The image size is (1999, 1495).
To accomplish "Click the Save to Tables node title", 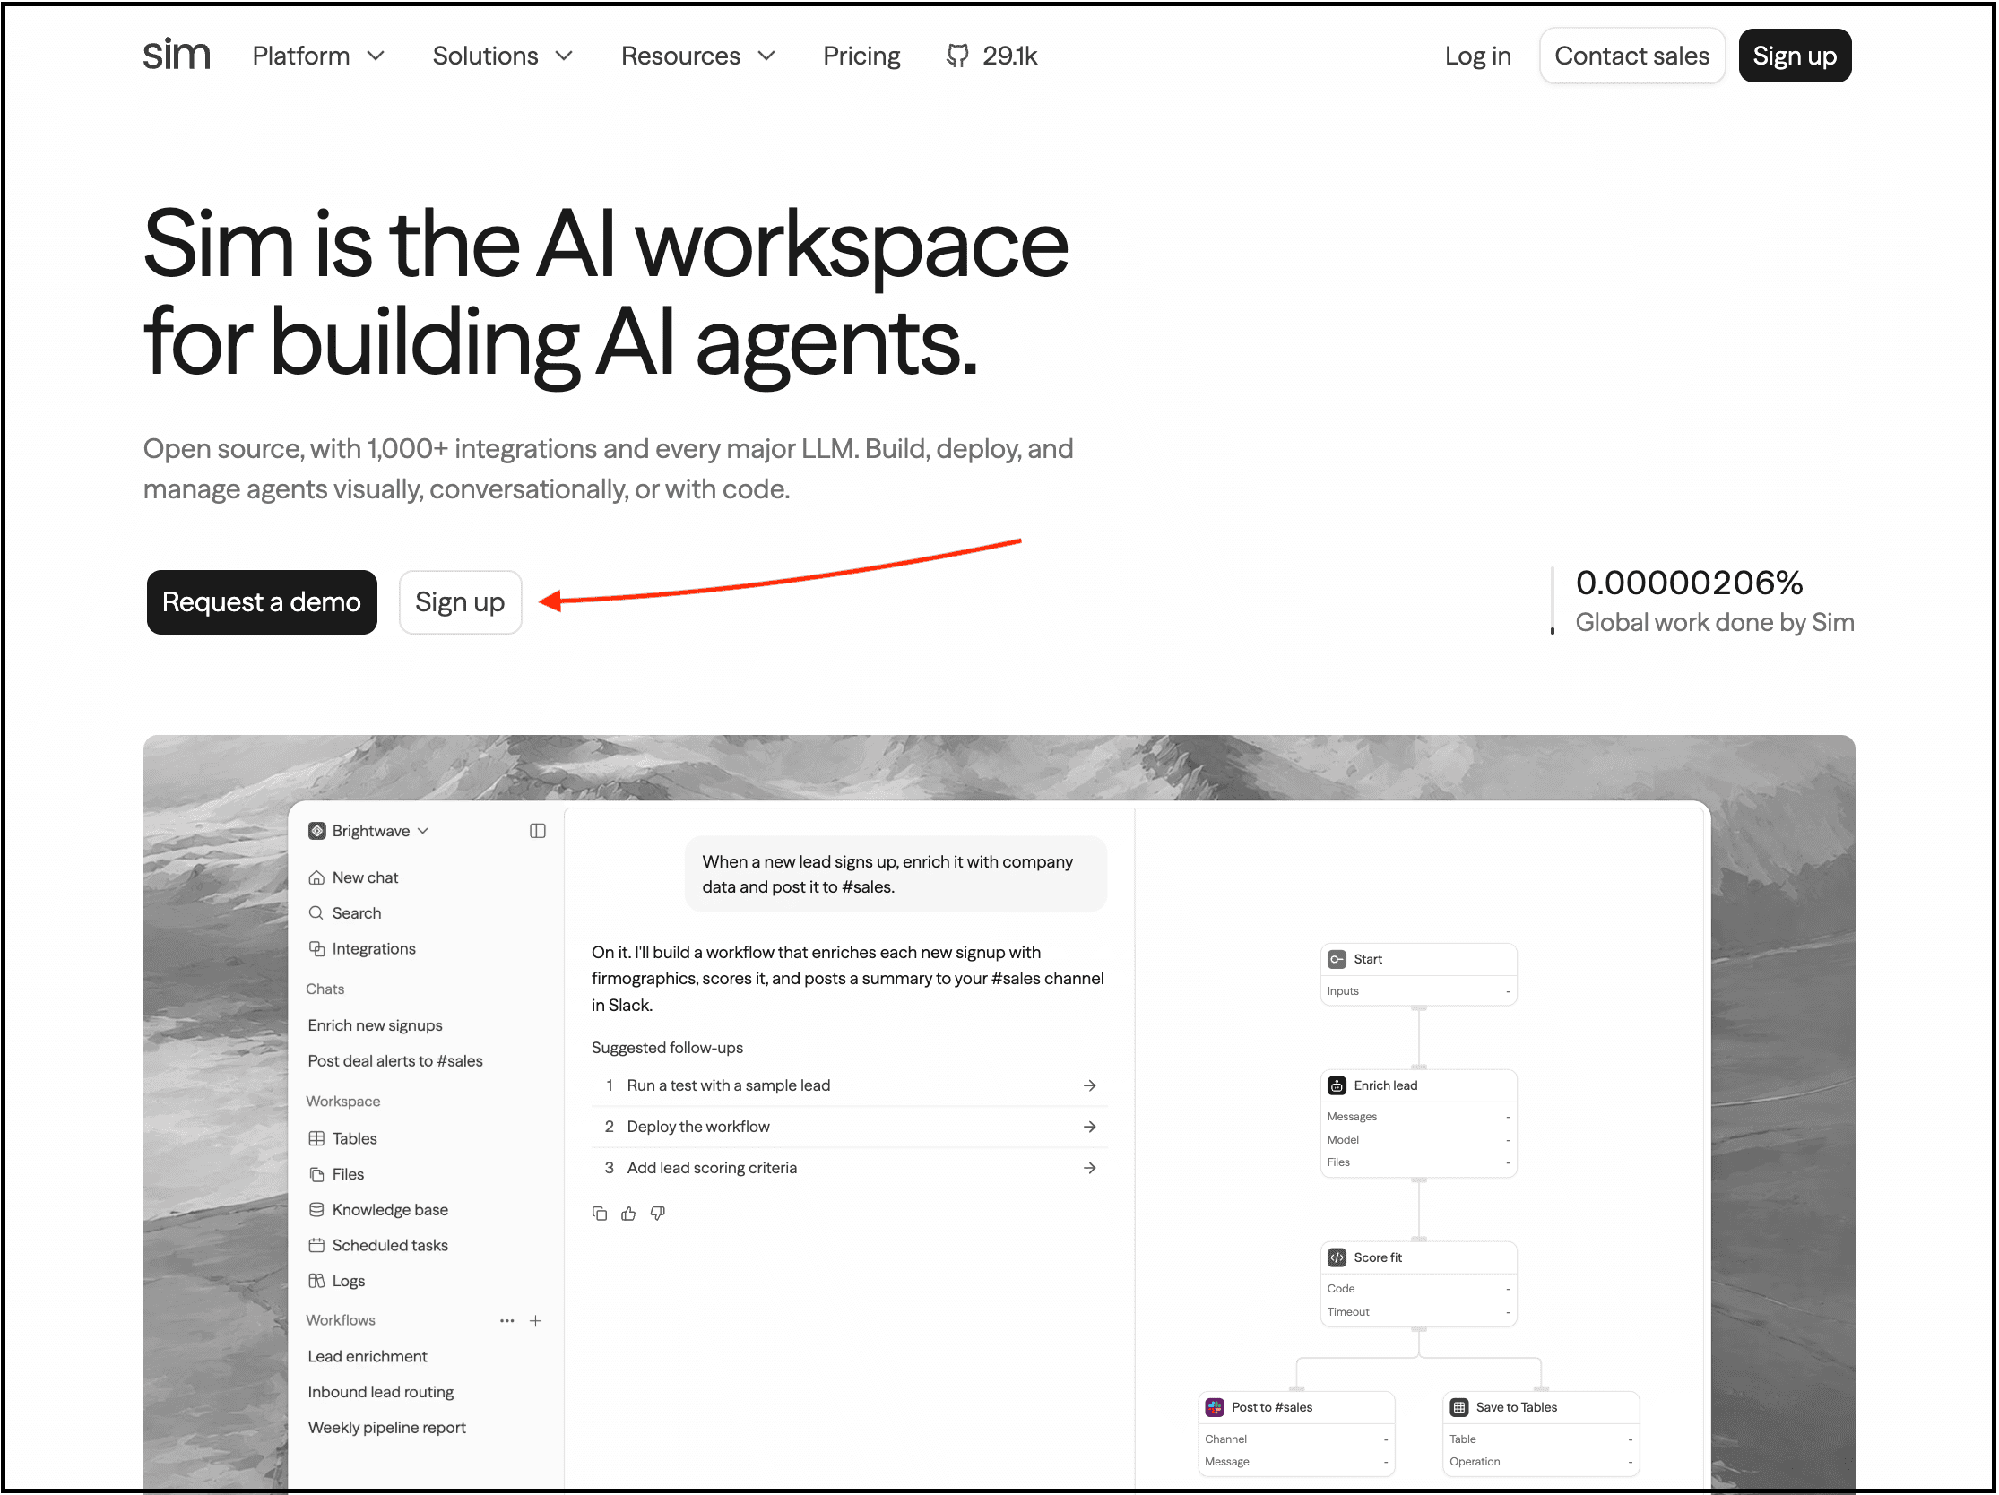I will coord(1517,1407).
